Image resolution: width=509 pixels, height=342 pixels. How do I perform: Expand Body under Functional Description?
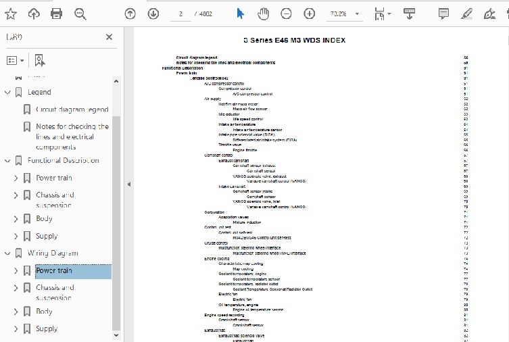[16, 219]
